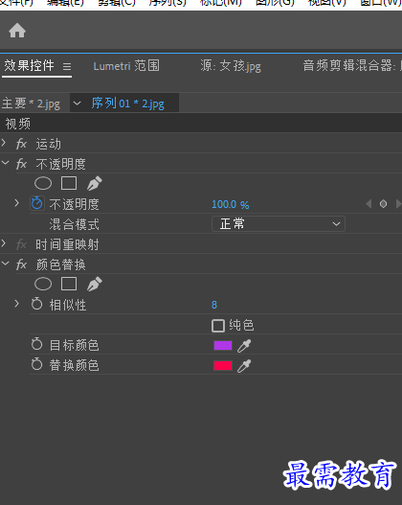
Task: Expand the 运动 effect
Action: pos(4,143)
